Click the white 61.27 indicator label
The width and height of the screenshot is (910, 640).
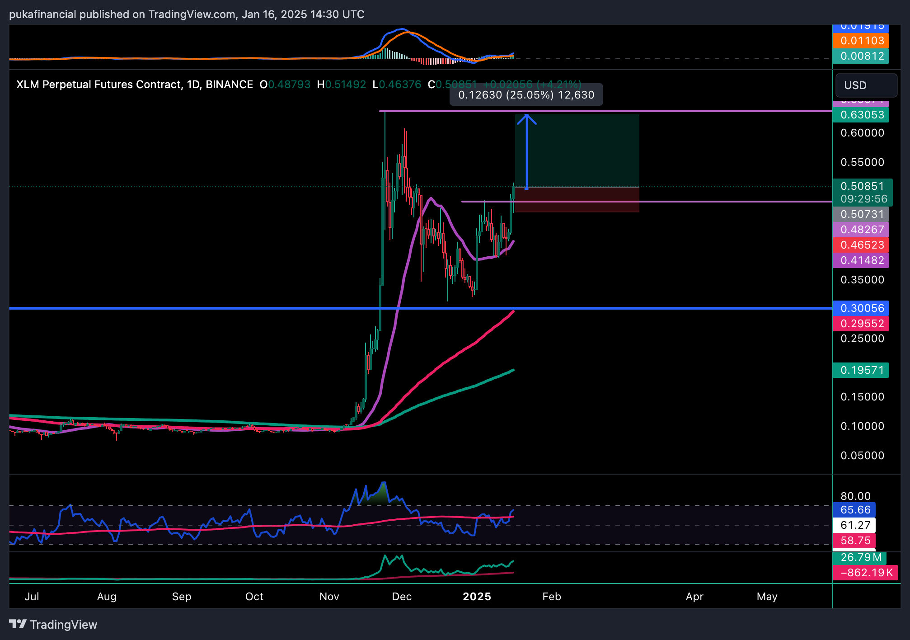[x=854, y=525]
